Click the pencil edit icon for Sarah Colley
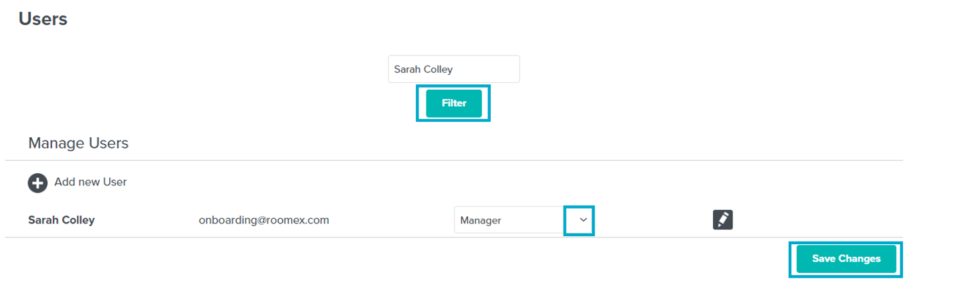Viewport: 956px width, 291px height. click(723, 220)
